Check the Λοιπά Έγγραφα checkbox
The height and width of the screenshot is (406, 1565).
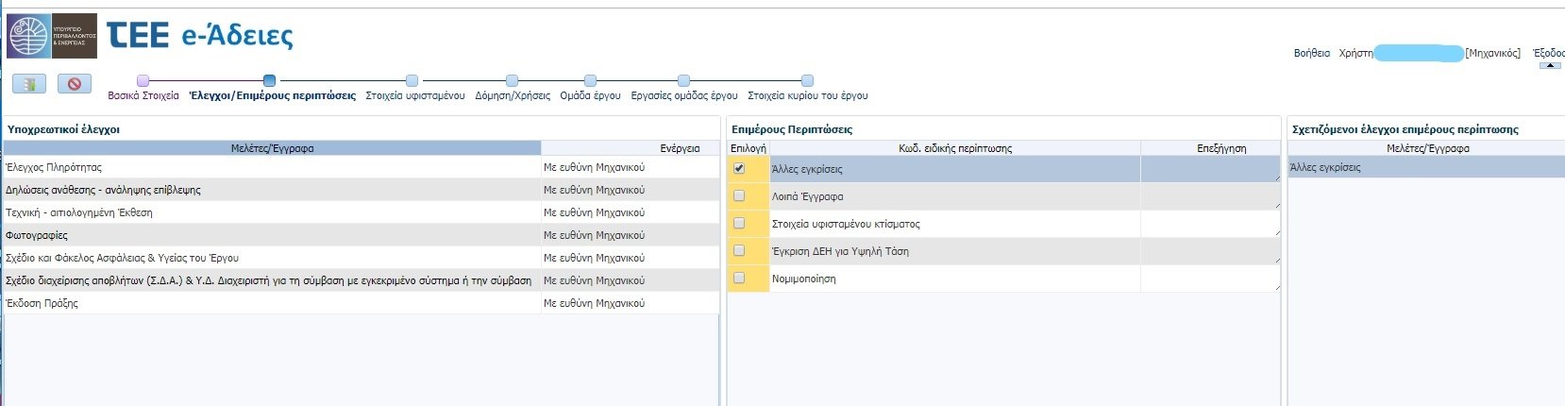pyautogui.click(x=739, y=195)
